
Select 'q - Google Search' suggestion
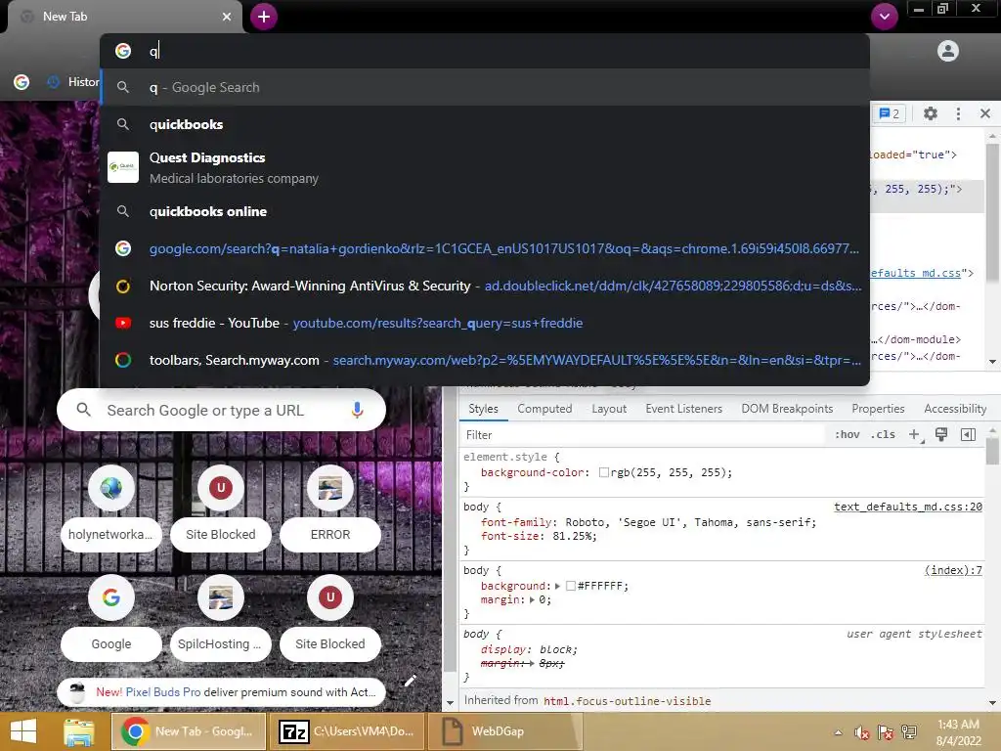pos(485,87)
